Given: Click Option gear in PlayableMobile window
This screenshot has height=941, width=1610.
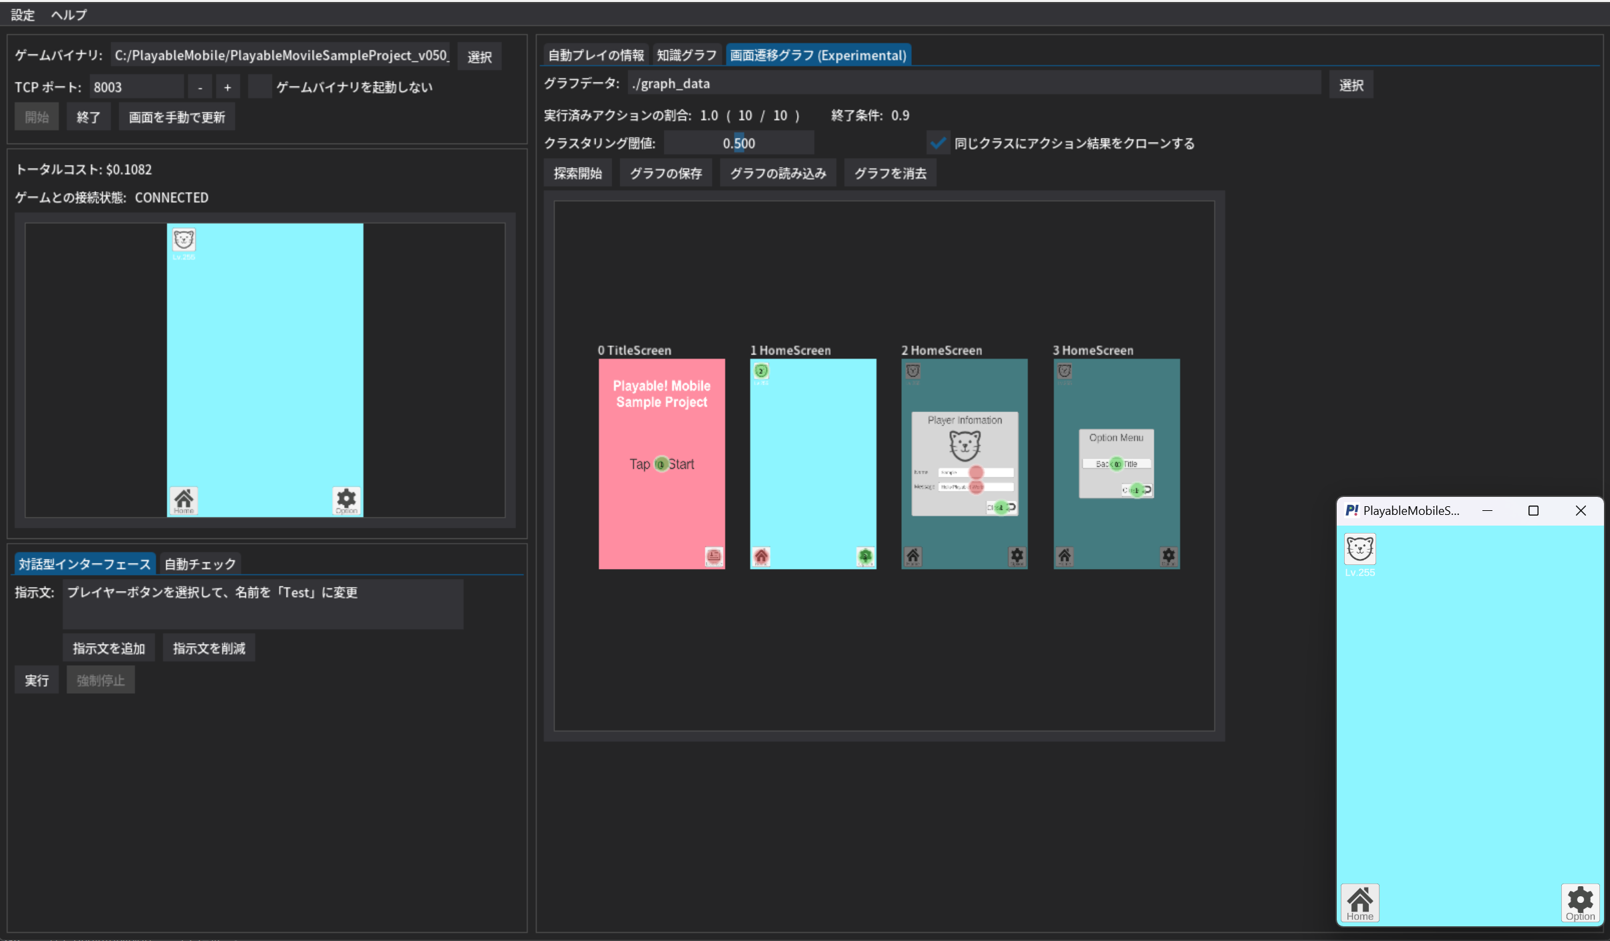Looking at the screenshot, I should tap(1580, 903).
